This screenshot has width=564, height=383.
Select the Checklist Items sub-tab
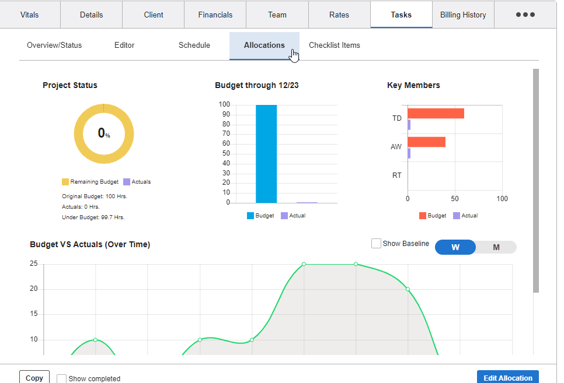click(x=335, y=45)
